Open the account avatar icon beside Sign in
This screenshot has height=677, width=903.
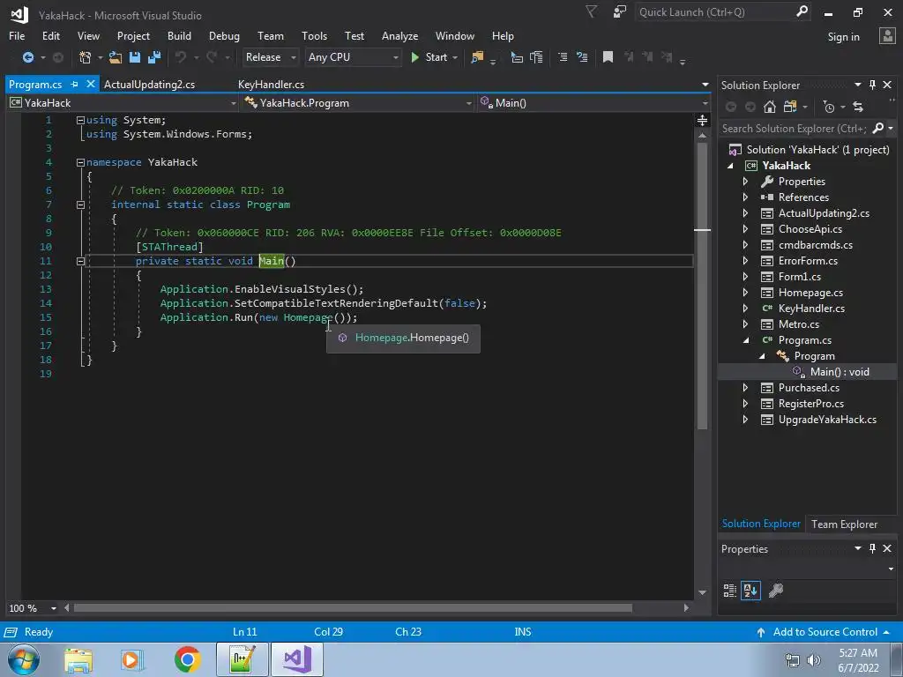(x=887, y=35)
